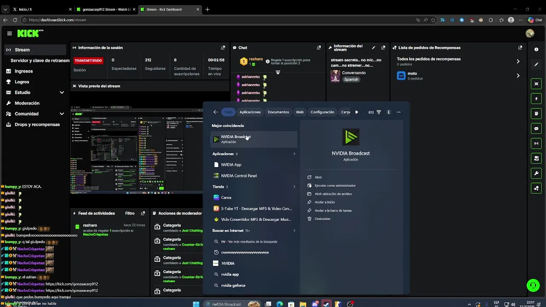Viewport: 546px width, 307px height.
Task: Pop out the Información del stream panel
Action: (x=383, y=48)
